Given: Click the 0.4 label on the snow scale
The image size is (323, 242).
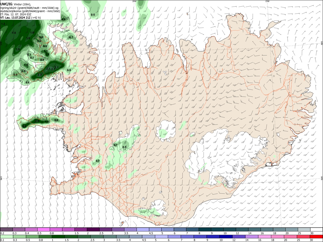Looking at the screenshot, I should point(27,233).
